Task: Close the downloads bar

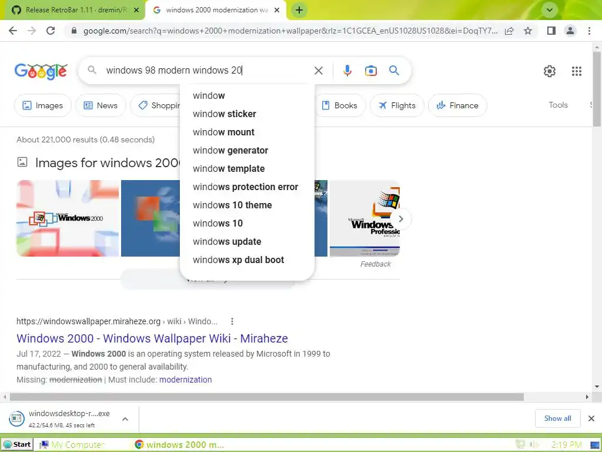Action: tap(591, 418)
